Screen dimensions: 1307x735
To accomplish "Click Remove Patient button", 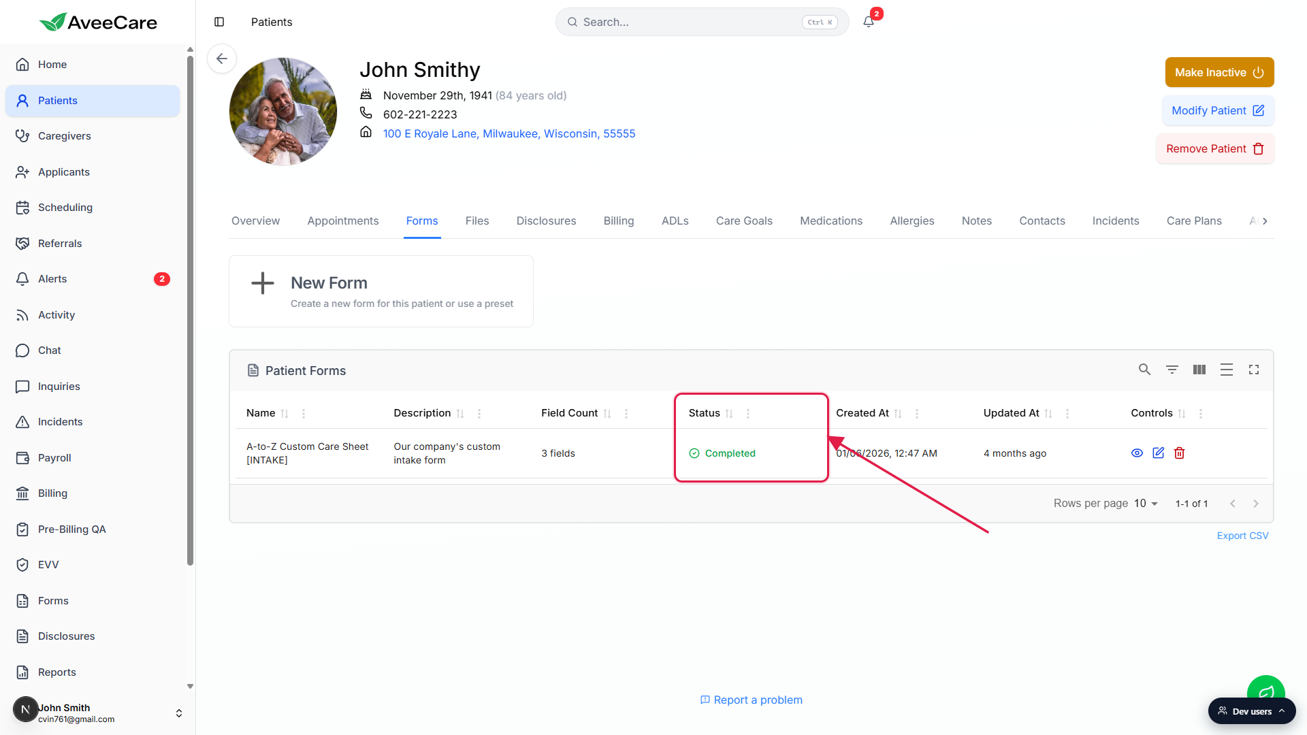I will [x=1215, y=148].
